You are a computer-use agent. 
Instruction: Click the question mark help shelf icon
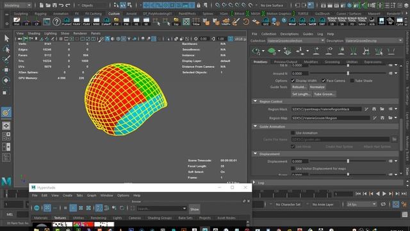coord(56,21)
